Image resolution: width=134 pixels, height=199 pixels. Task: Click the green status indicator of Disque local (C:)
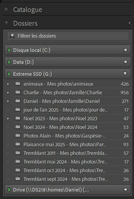coord(9,50)
